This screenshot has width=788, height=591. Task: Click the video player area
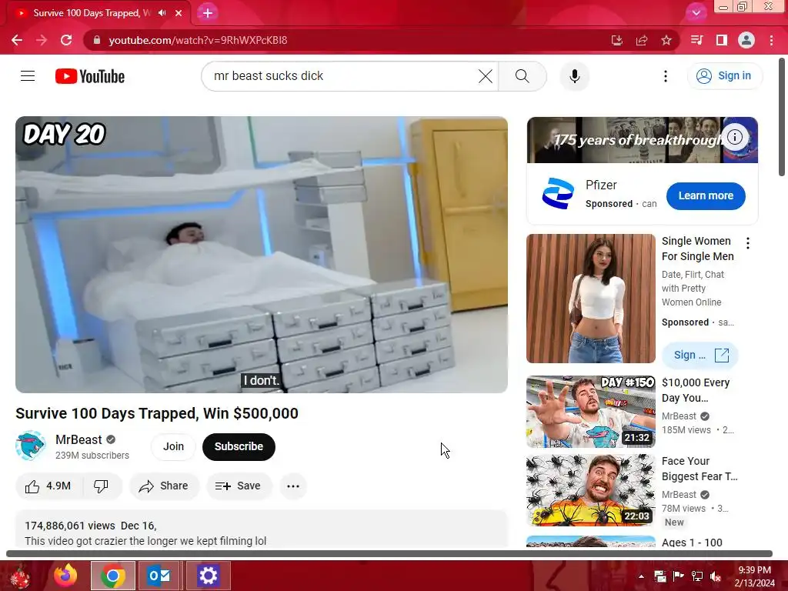tap(262, 254)
